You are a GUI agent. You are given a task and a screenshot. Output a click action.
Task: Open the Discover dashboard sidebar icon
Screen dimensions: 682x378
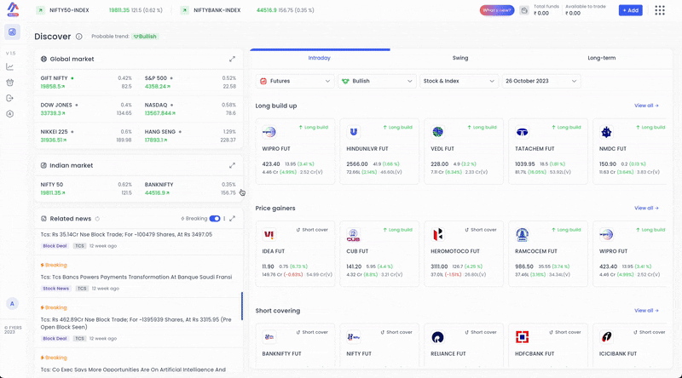coord(12,31)
